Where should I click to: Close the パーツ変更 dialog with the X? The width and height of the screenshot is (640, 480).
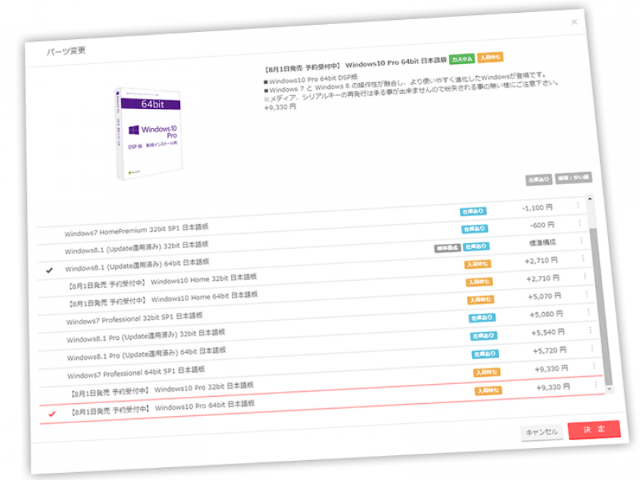(575, 22)
